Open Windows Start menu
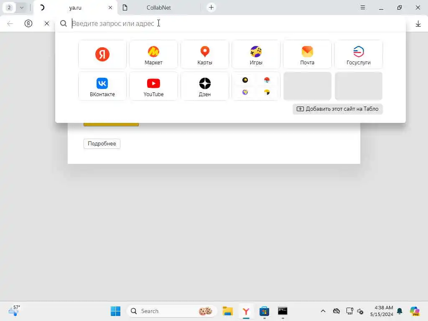 point(115,311)
